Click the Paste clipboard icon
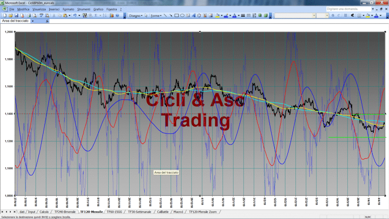The height and width of the screenshot is (219, 389). click(65, 15)
